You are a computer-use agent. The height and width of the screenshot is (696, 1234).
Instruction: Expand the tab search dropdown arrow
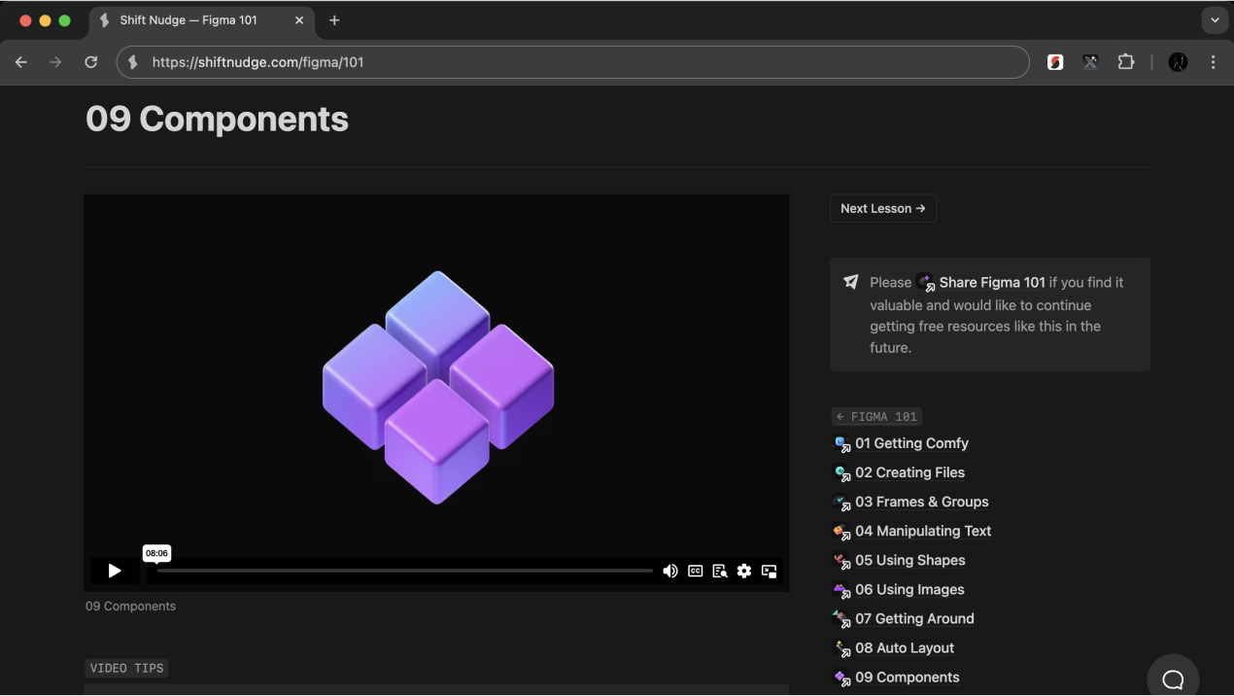[1215, 20]
